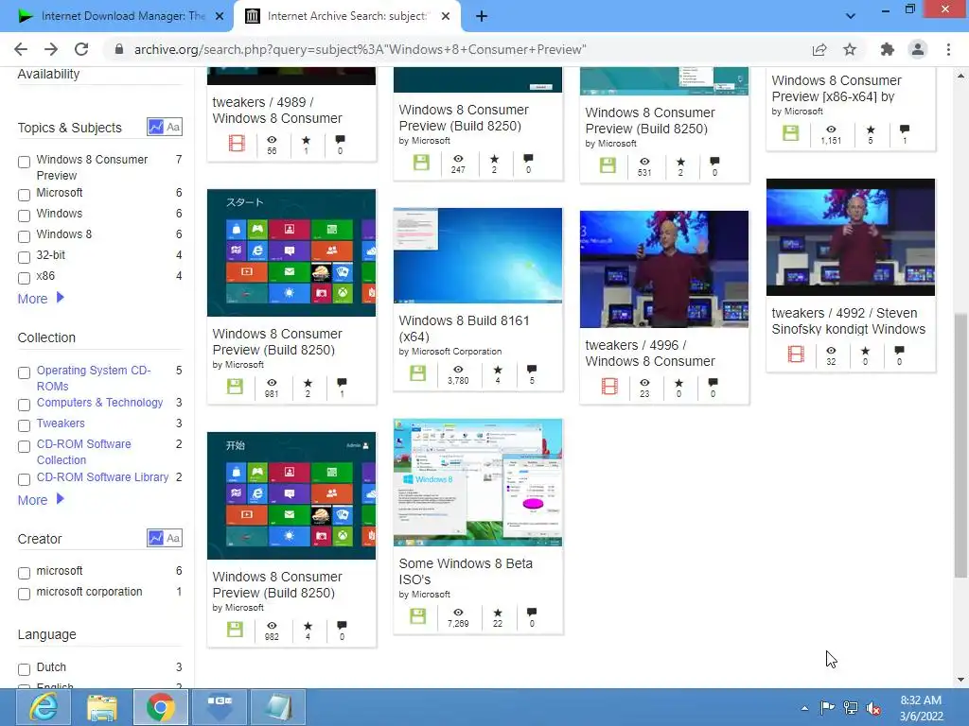Check the Tweakers collection filter
Image resolution: width=969 pixels, height=726 pixels.
(24, 425)
